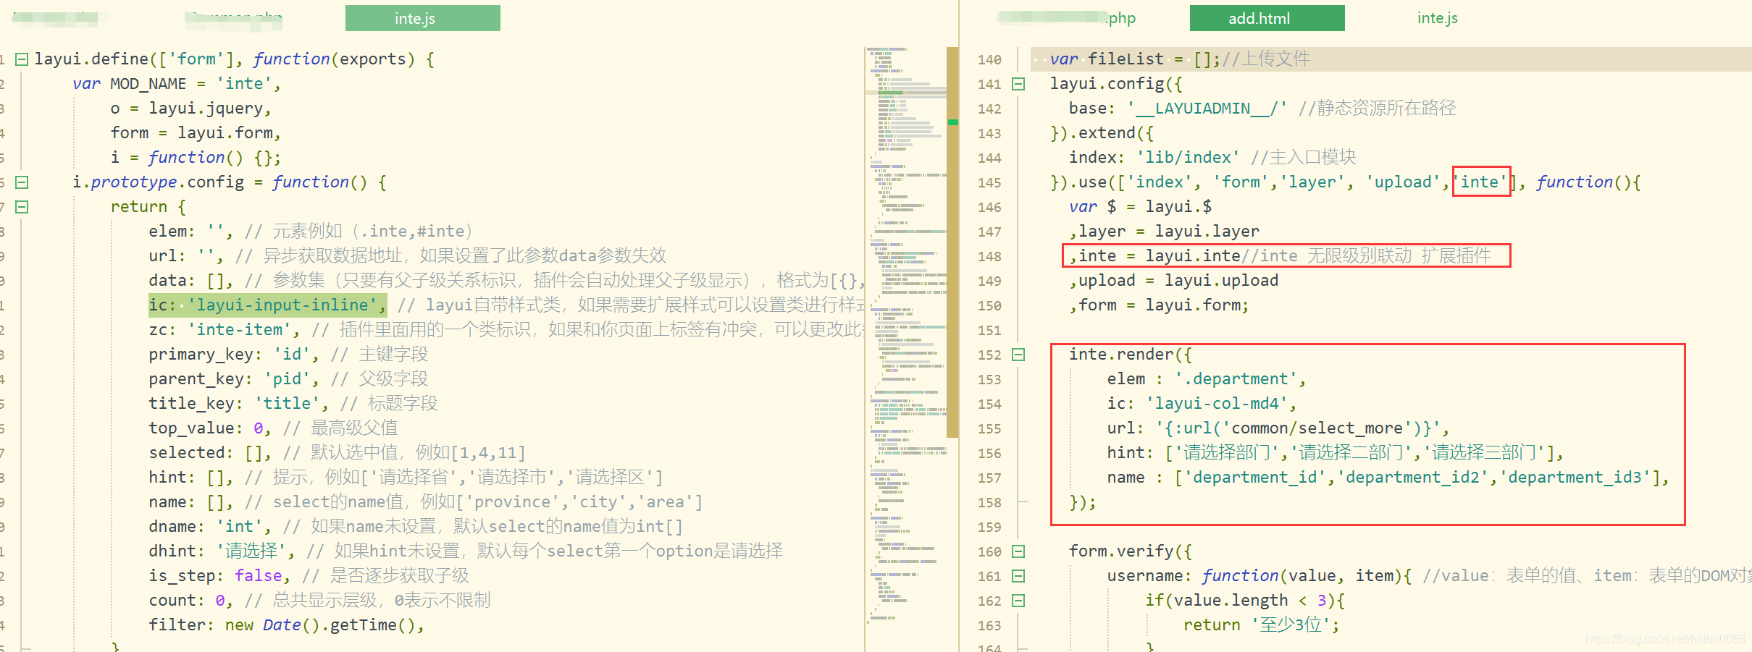Select the inte.js tab in the left pane
1752x652 pixels.
point(423,18)
